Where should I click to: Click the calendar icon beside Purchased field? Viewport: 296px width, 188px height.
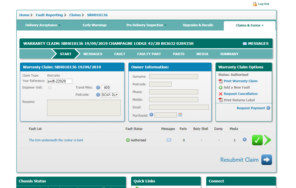(x=180, y=115)
